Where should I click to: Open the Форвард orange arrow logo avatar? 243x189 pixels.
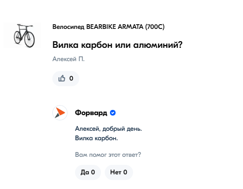(60, 113)
